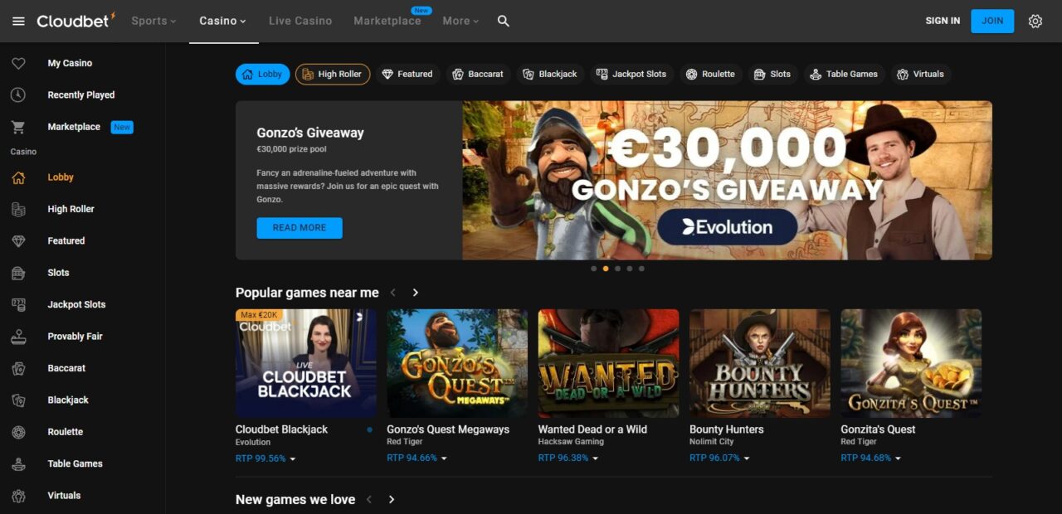Expand the Sports dropdown menu
The height and width of the screenshot is (514, 1062).
coord(153,21)
